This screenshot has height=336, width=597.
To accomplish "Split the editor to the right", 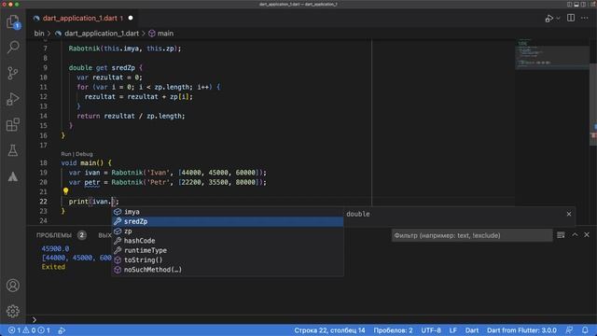I will point(571,18).
